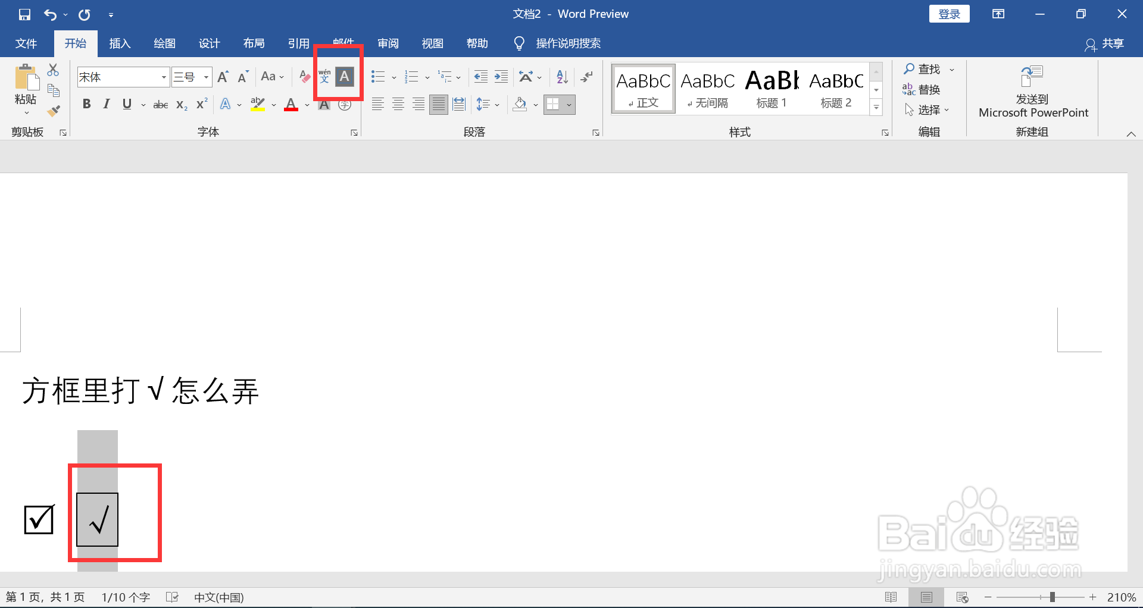Clear all formatting eraser icon

click(x=305, y=77)
